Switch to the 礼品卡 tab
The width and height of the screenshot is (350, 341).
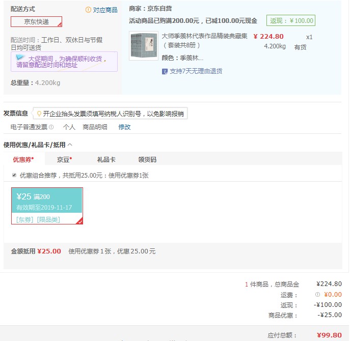pyautogui.click(x=106, y=160)
